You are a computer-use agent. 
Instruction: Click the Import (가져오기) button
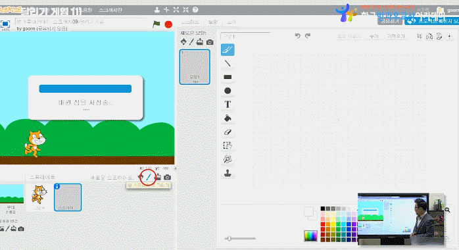(396, 36)
